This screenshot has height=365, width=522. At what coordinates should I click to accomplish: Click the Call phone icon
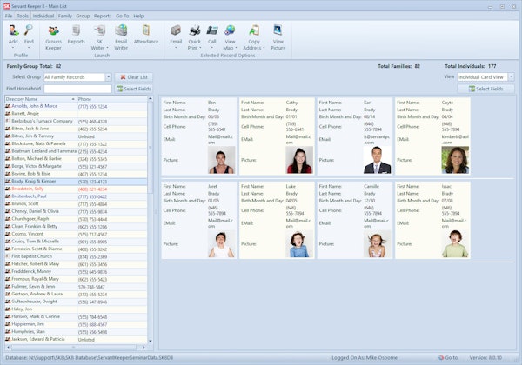(x=212, y=31)
